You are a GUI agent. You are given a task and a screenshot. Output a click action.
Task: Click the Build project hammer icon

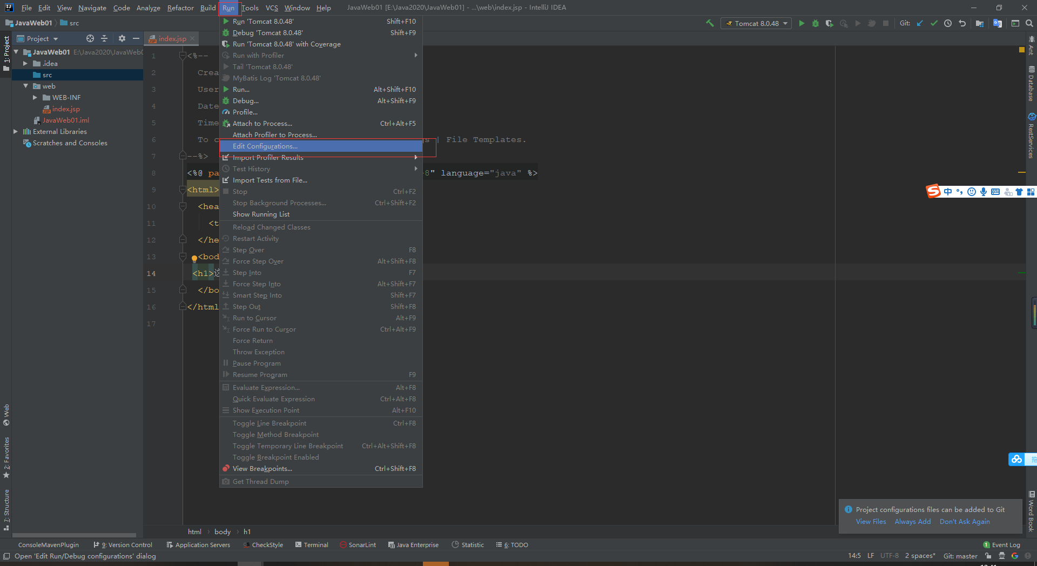click(x=710, y=23)
